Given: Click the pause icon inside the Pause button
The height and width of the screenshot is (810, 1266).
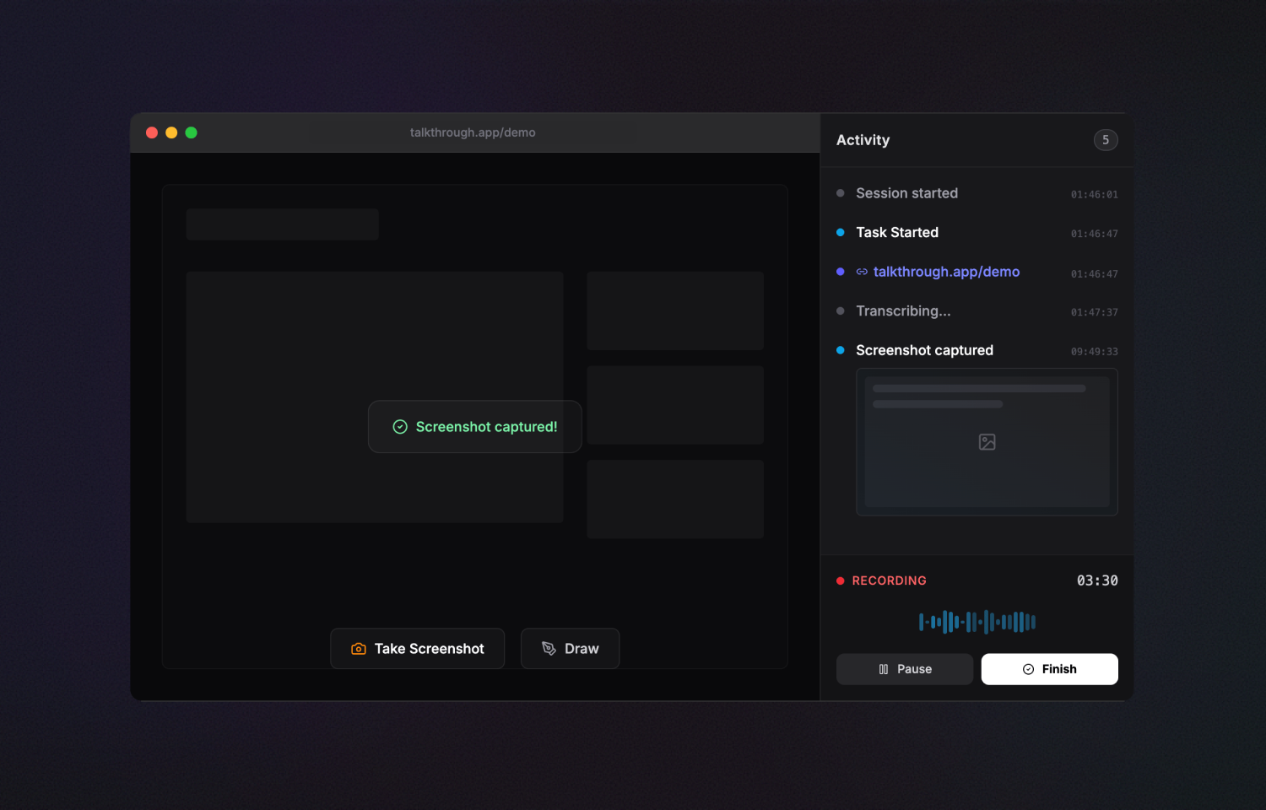Looking at the screenshot, I should click(882, 669).
